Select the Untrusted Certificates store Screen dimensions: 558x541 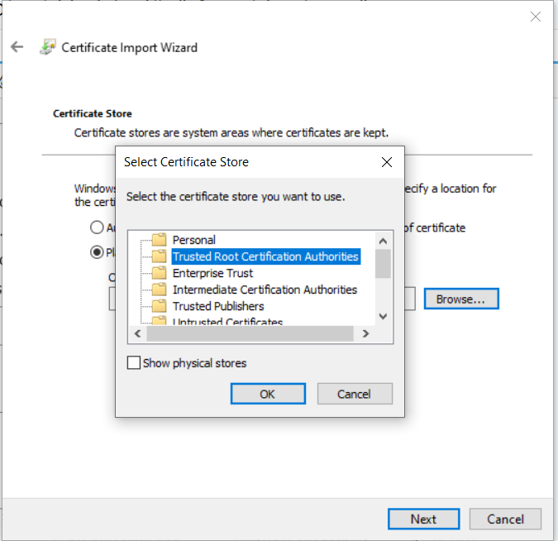tap(227, 321)
